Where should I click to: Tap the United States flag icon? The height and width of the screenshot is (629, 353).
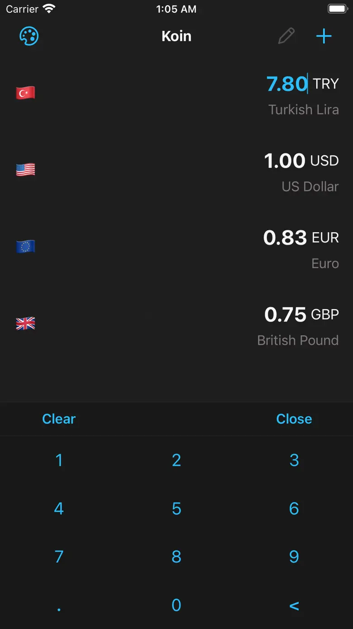coord(25,170)
